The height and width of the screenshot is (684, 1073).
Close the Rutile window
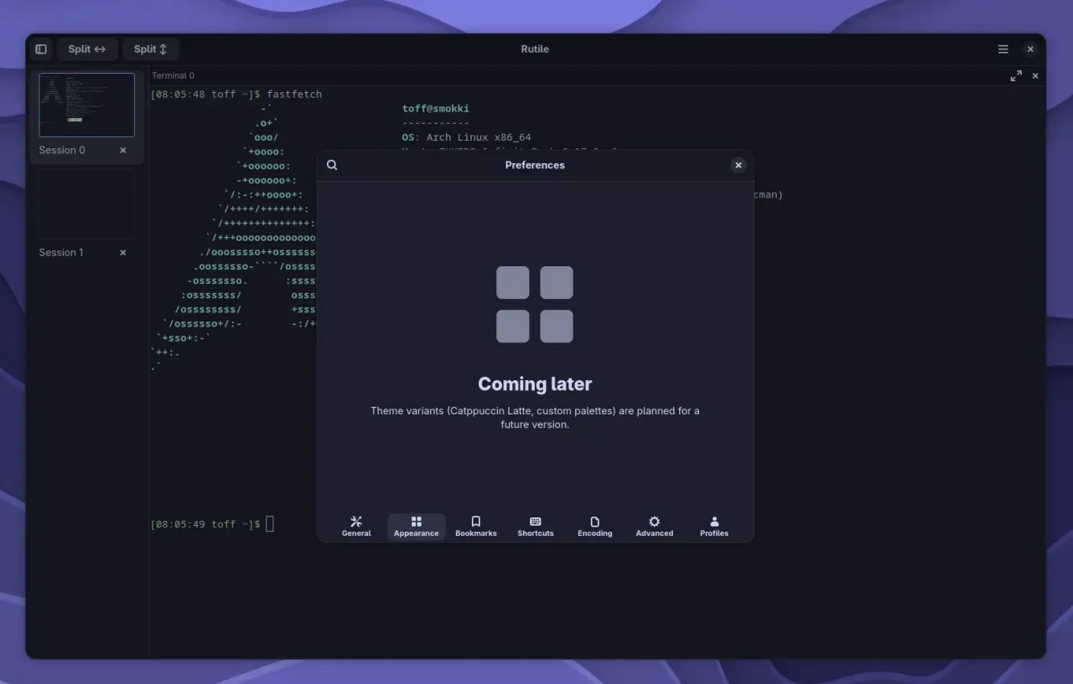pos(1030,49)
